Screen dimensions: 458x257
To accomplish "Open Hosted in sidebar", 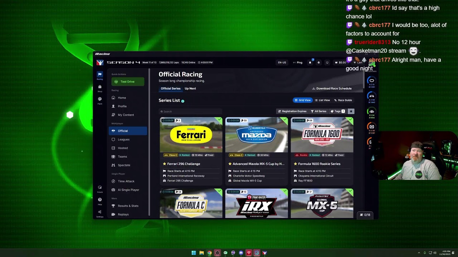I will tap(128, 148).
